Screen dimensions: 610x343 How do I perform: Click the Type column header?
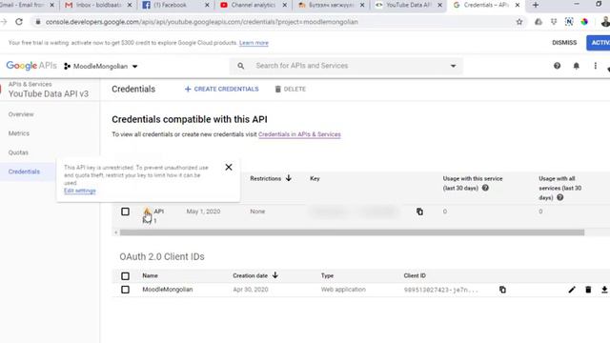coord(327,275)
